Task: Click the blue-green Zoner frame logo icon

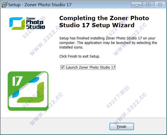Action: pyautogui.click(x=17, y=24)
